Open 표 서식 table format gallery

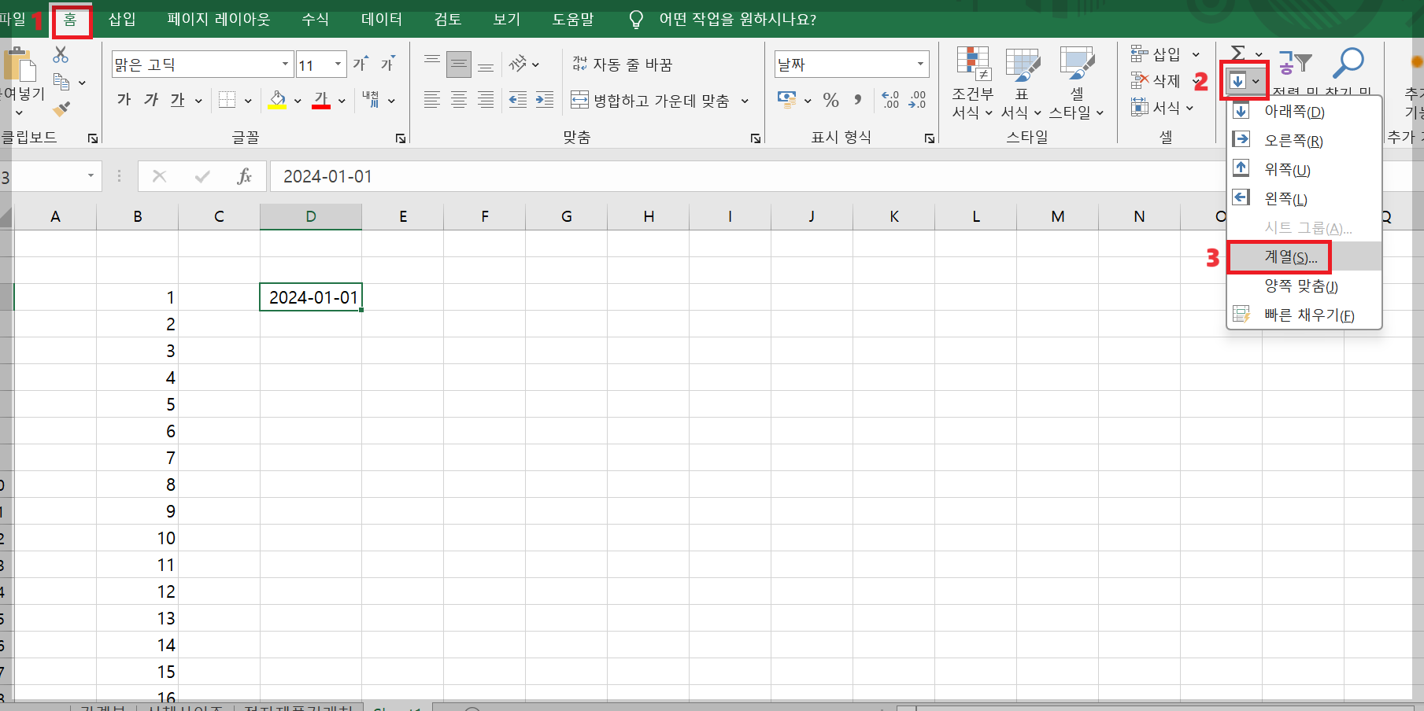pos(1022,83)
